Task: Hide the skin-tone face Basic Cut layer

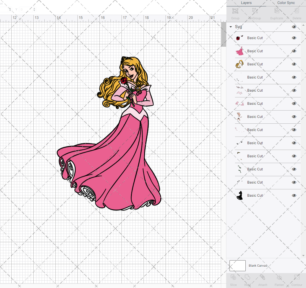Action: [294, 117]
